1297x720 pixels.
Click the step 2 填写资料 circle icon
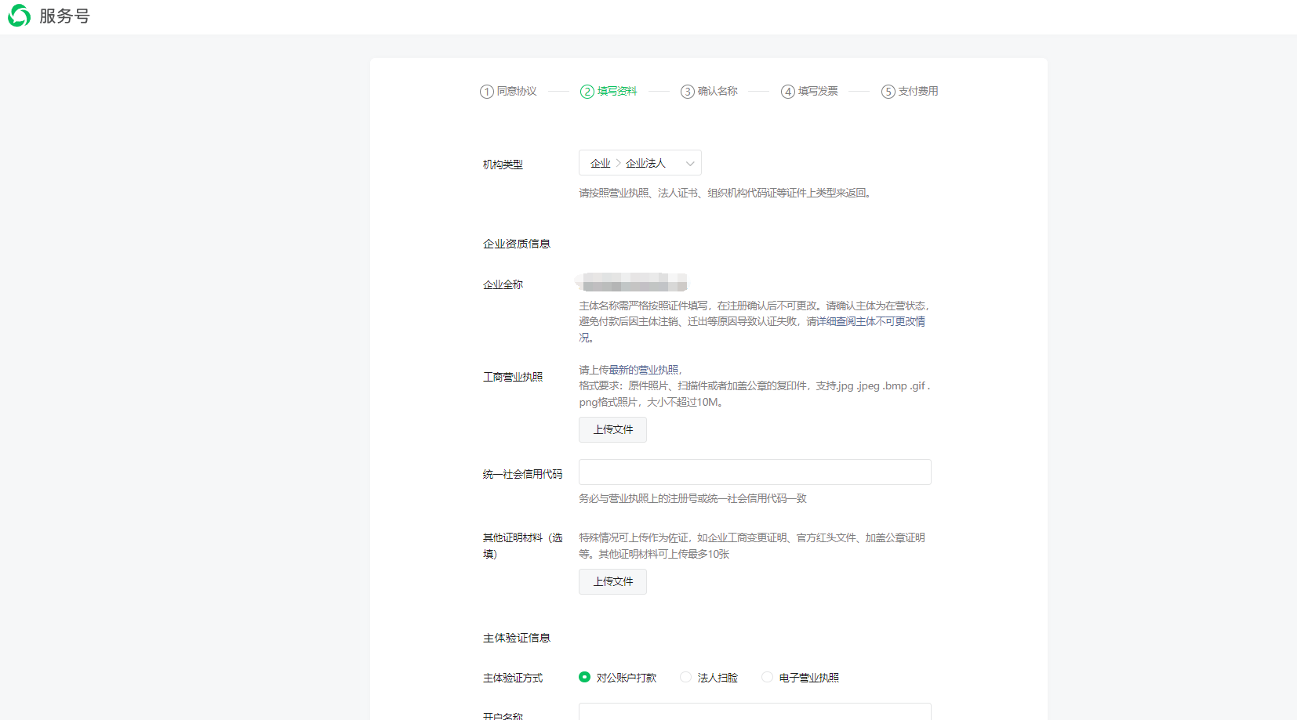click(x=587, y=91)
